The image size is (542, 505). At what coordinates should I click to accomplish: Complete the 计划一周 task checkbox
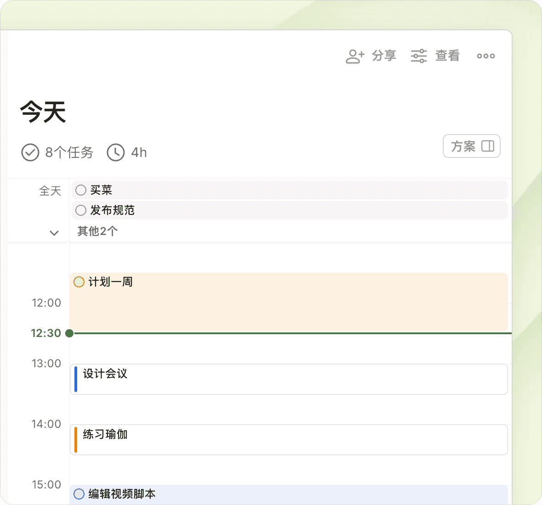(79, 282)
